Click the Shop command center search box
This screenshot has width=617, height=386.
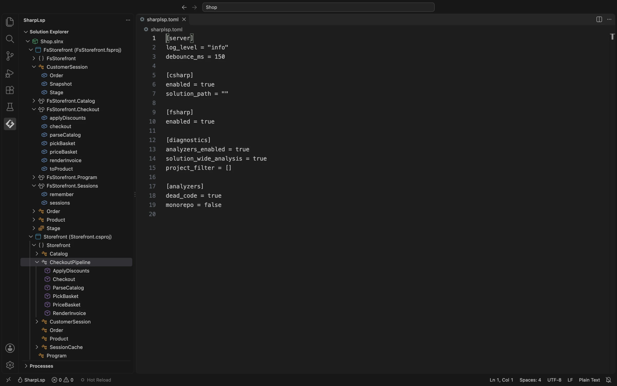pos(318,7)
